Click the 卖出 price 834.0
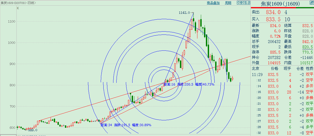Screen dimensions: 314x136 273,12
